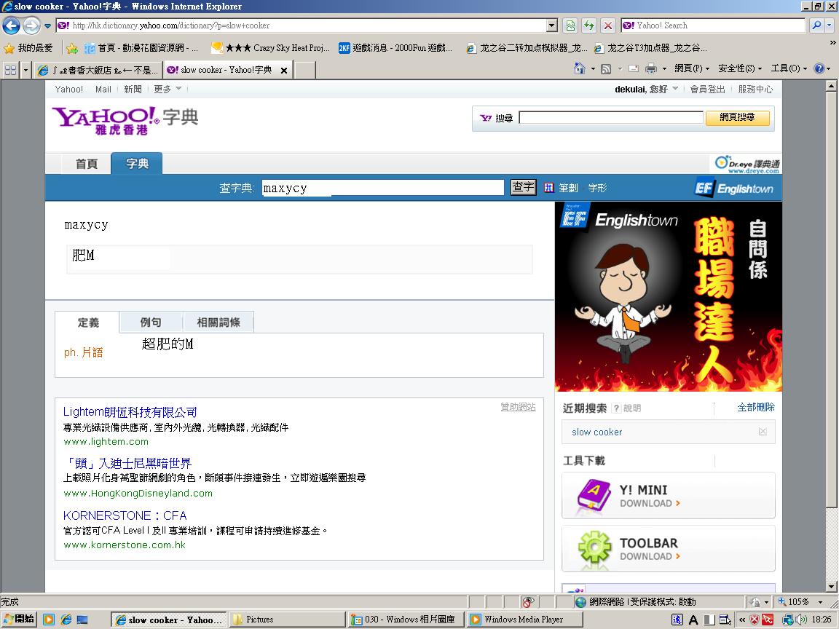Open 龙之谷二转加点模拟器 favorite link

tap(527, 48)
